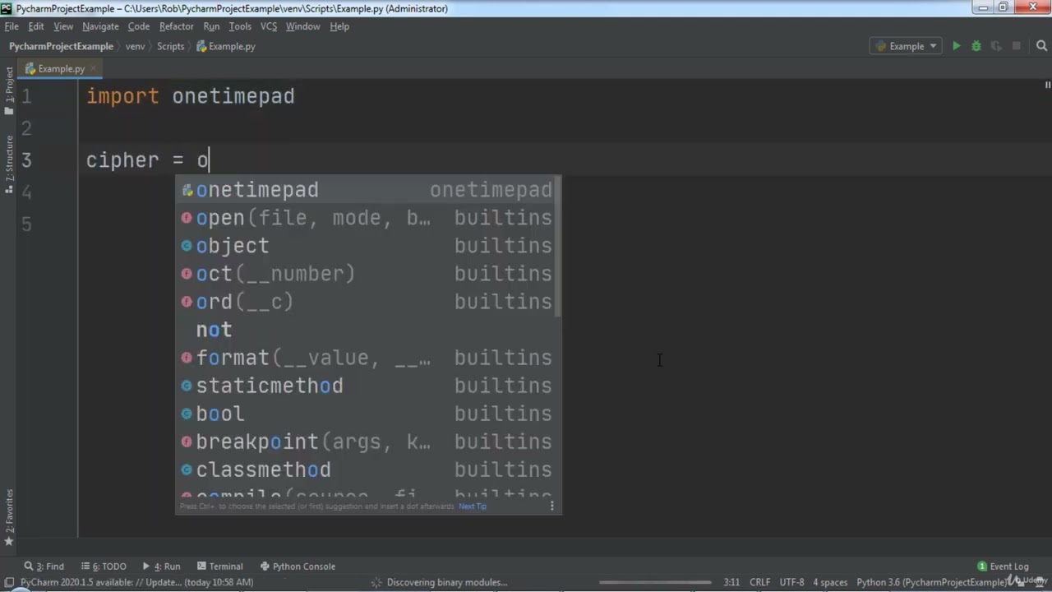The image size is (1052, 592).
Task: Start debugging with the green bug icon
Action: click(x=976, y=47)
